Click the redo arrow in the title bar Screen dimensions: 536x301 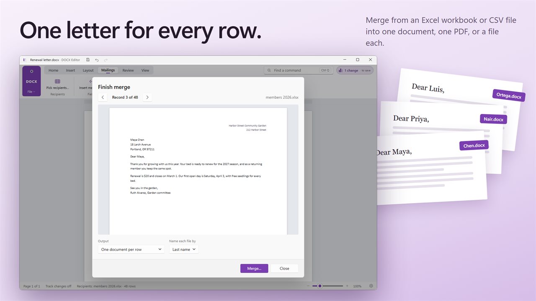106,60
